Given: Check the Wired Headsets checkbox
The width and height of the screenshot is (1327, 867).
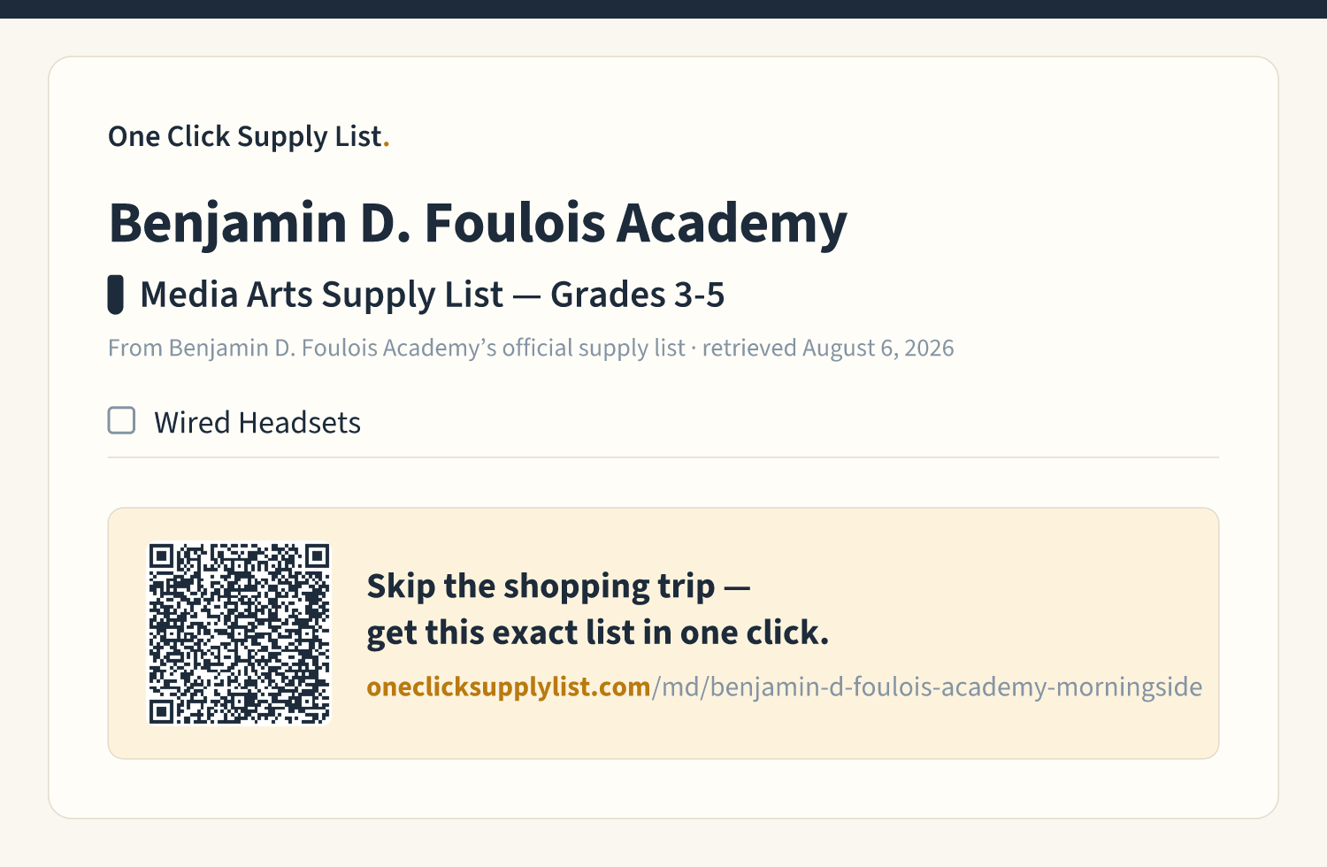Looking at the screenshot, I should (x=121, y=420).
